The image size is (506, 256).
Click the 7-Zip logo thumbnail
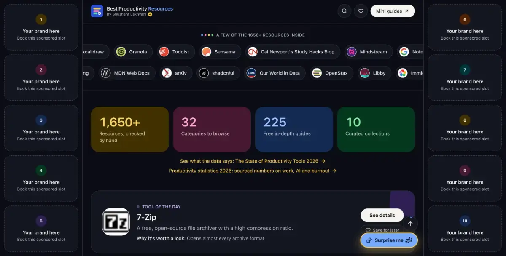(116, 222)
